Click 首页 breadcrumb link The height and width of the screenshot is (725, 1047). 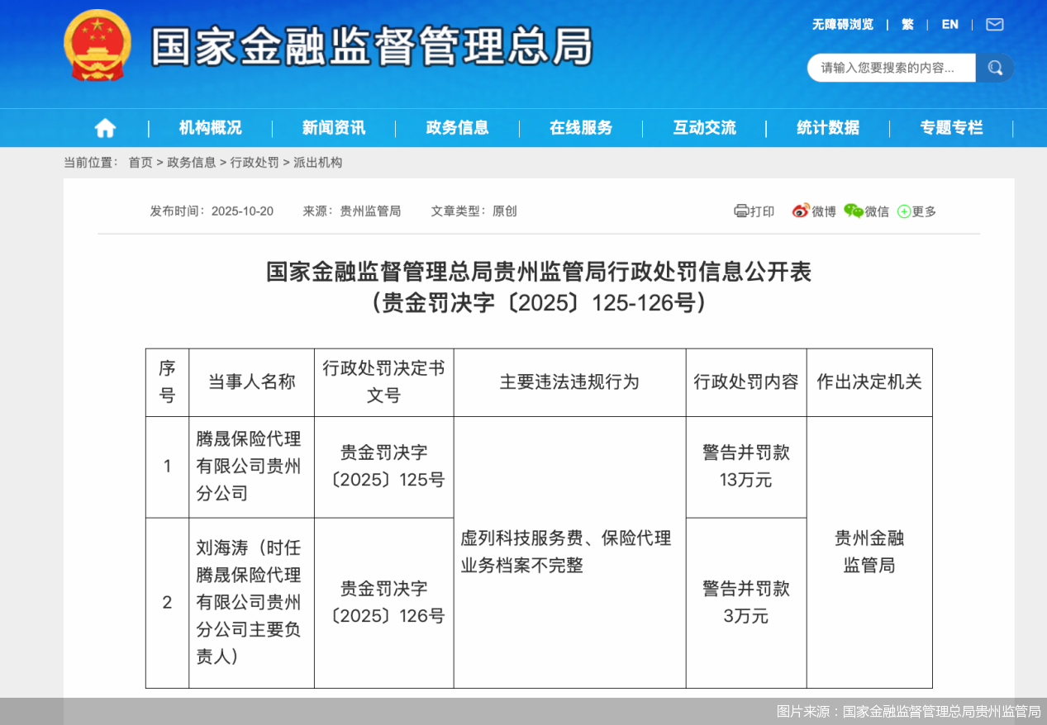pyautogui.click(x=140, y=163)
